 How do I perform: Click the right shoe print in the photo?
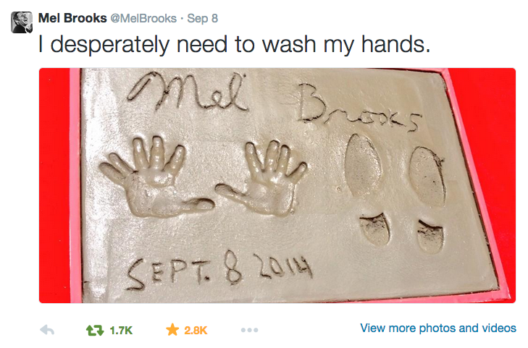click(429, 200)
